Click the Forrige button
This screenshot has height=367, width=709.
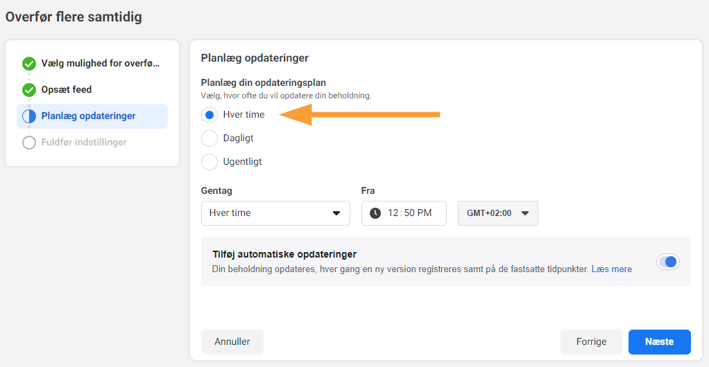592,341
